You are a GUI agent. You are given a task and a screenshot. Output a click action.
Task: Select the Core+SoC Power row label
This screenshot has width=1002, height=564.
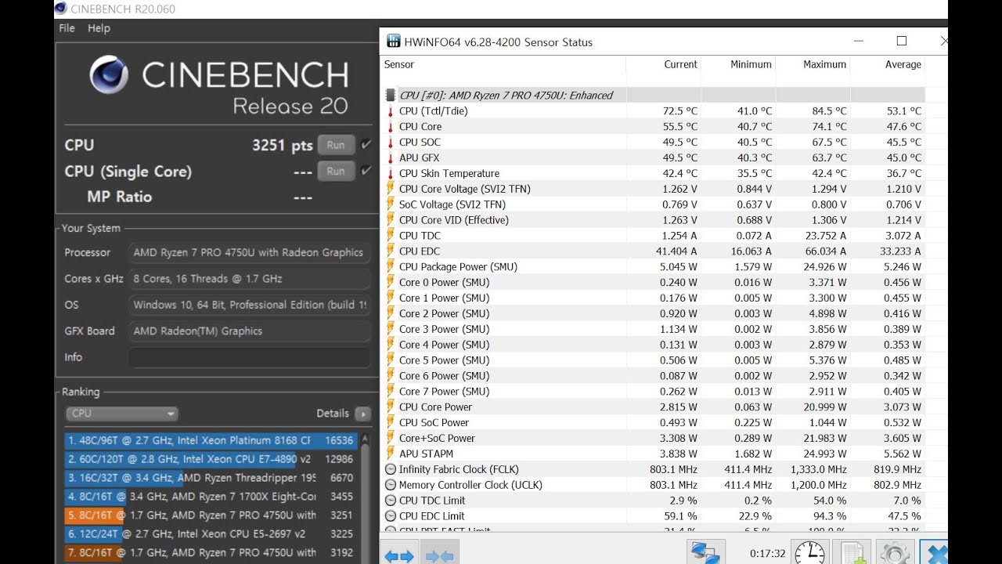pos(437,438)
